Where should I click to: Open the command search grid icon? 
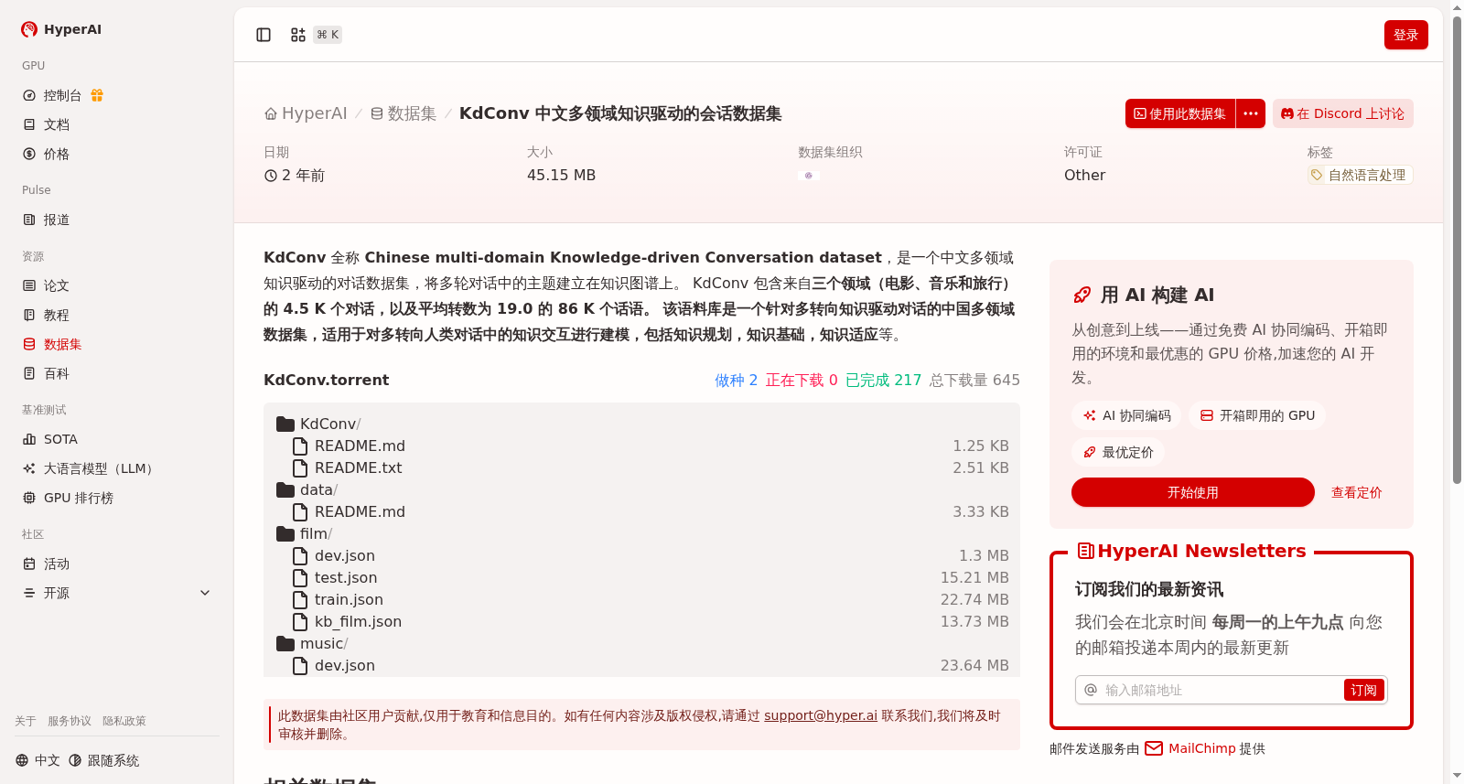click(x=298, y=35)
